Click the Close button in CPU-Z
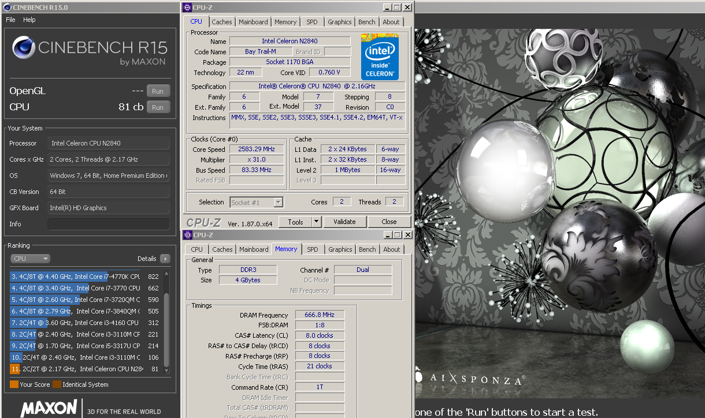Screen dimensions: 705x418 tap(389, 222)
